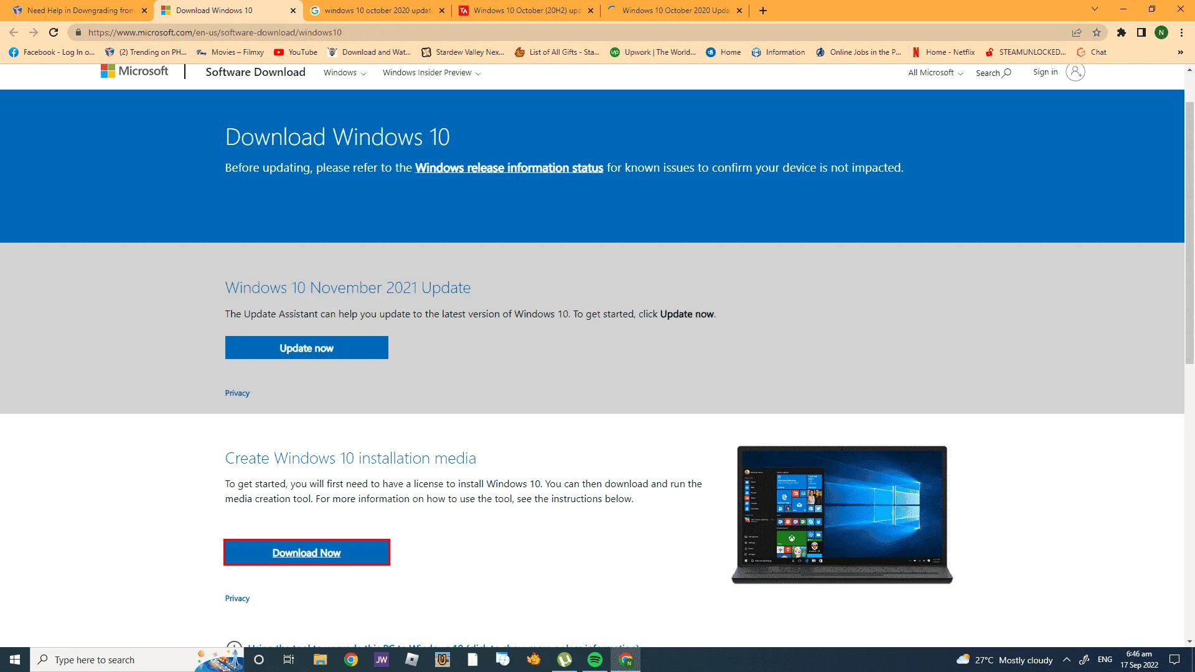This screenshot has width=1195, height=672.
Task: Bookmark this page with the star icon
Action: tap(1097, 32)
